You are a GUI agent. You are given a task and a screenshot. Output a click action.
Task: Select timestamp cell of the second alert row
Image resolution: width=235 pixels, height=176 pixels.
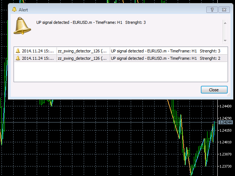[x=38, y=58]
